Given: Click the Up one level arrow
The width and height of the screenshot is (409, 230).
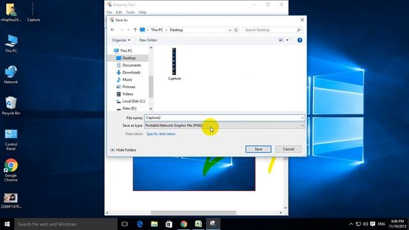Looking at the screenshot, I should click(x=135, y=30).
